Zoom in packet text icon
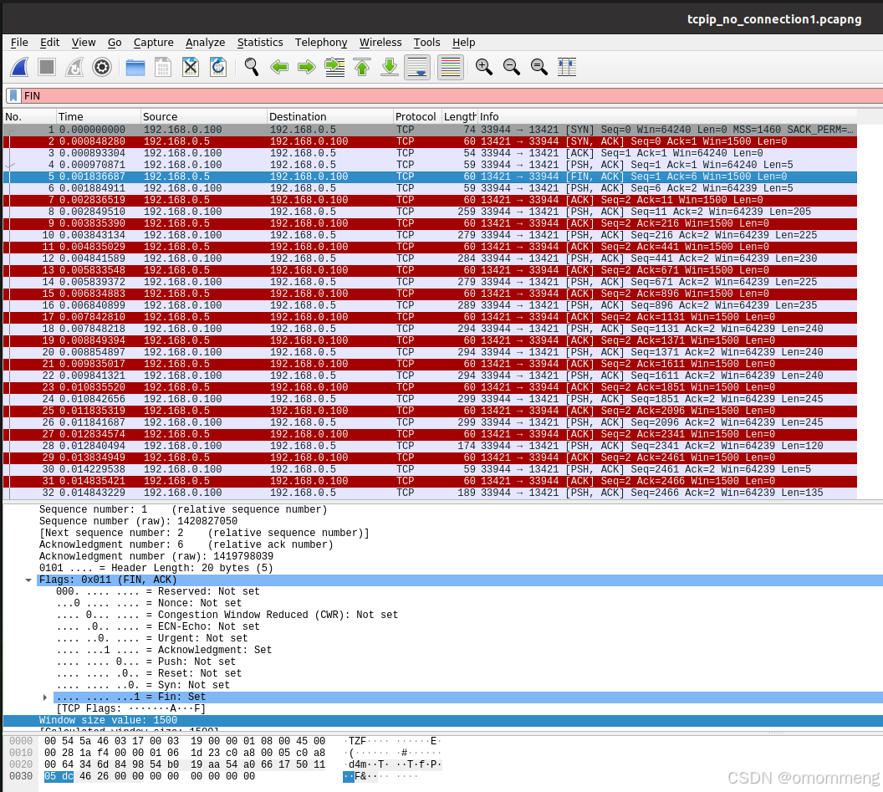 point(484,67)
